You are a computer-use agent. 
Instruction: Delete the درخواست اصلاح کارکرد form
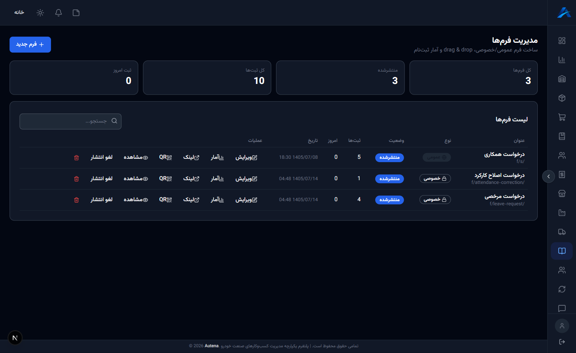pyautogui.click(x=76, y=179)
